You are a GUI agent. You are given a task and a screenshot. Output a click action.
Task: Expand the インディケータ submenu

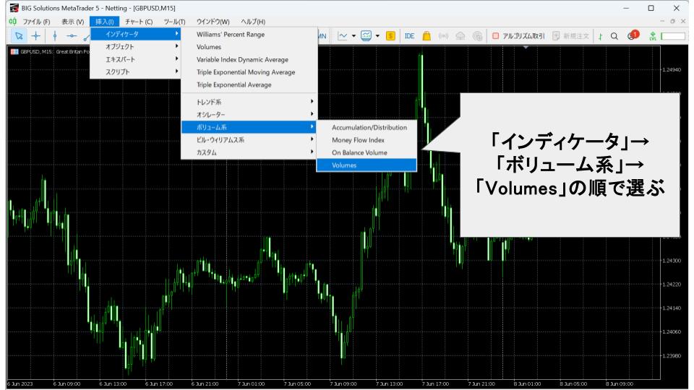point(135,34)
